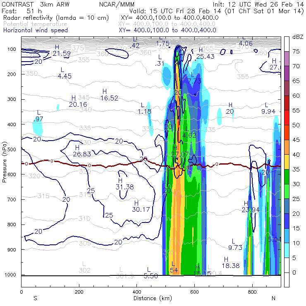Click the 'H 16.52' wind label
The height and width of the screenshot is (306, 306).
109,95
